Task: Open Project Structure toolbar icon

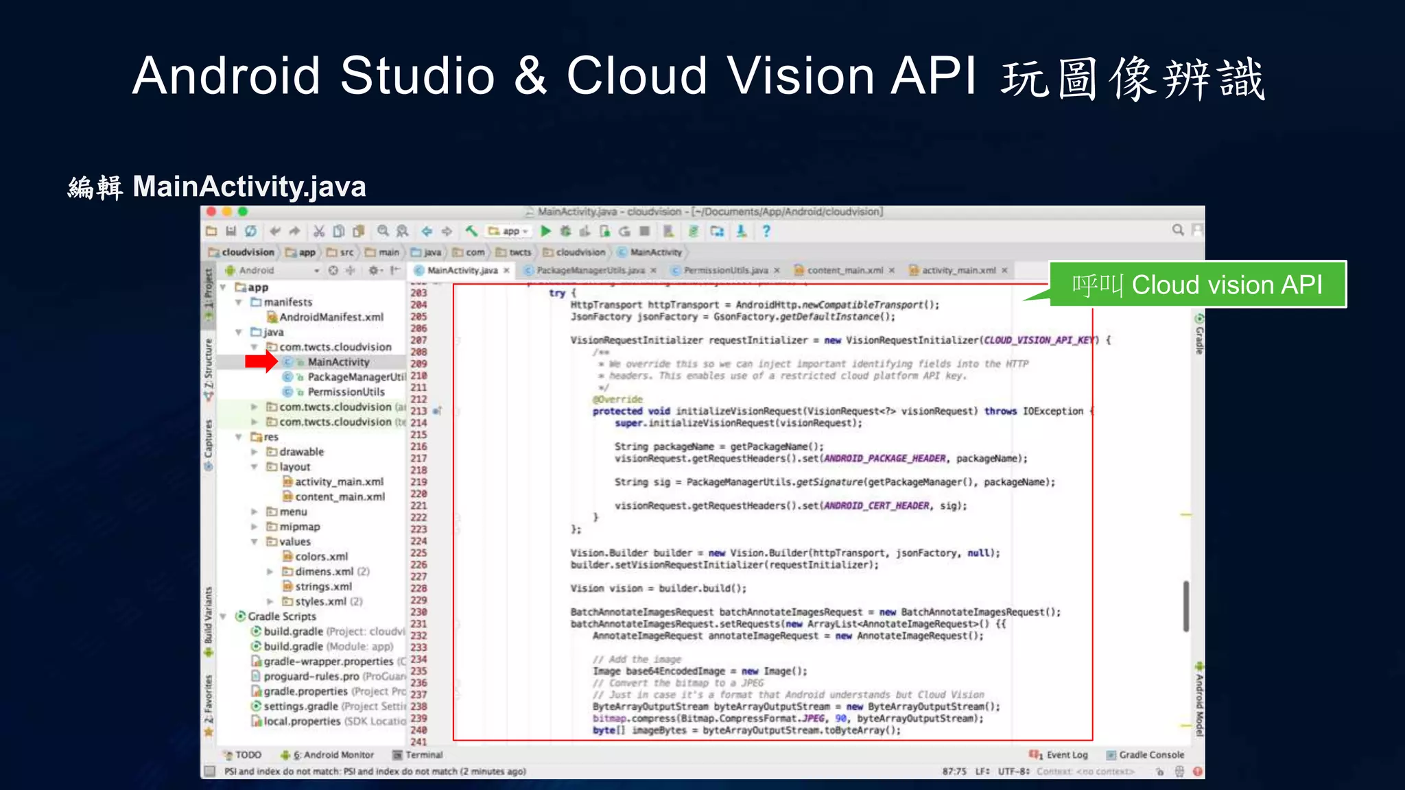Action: click(x=717, y=231)
